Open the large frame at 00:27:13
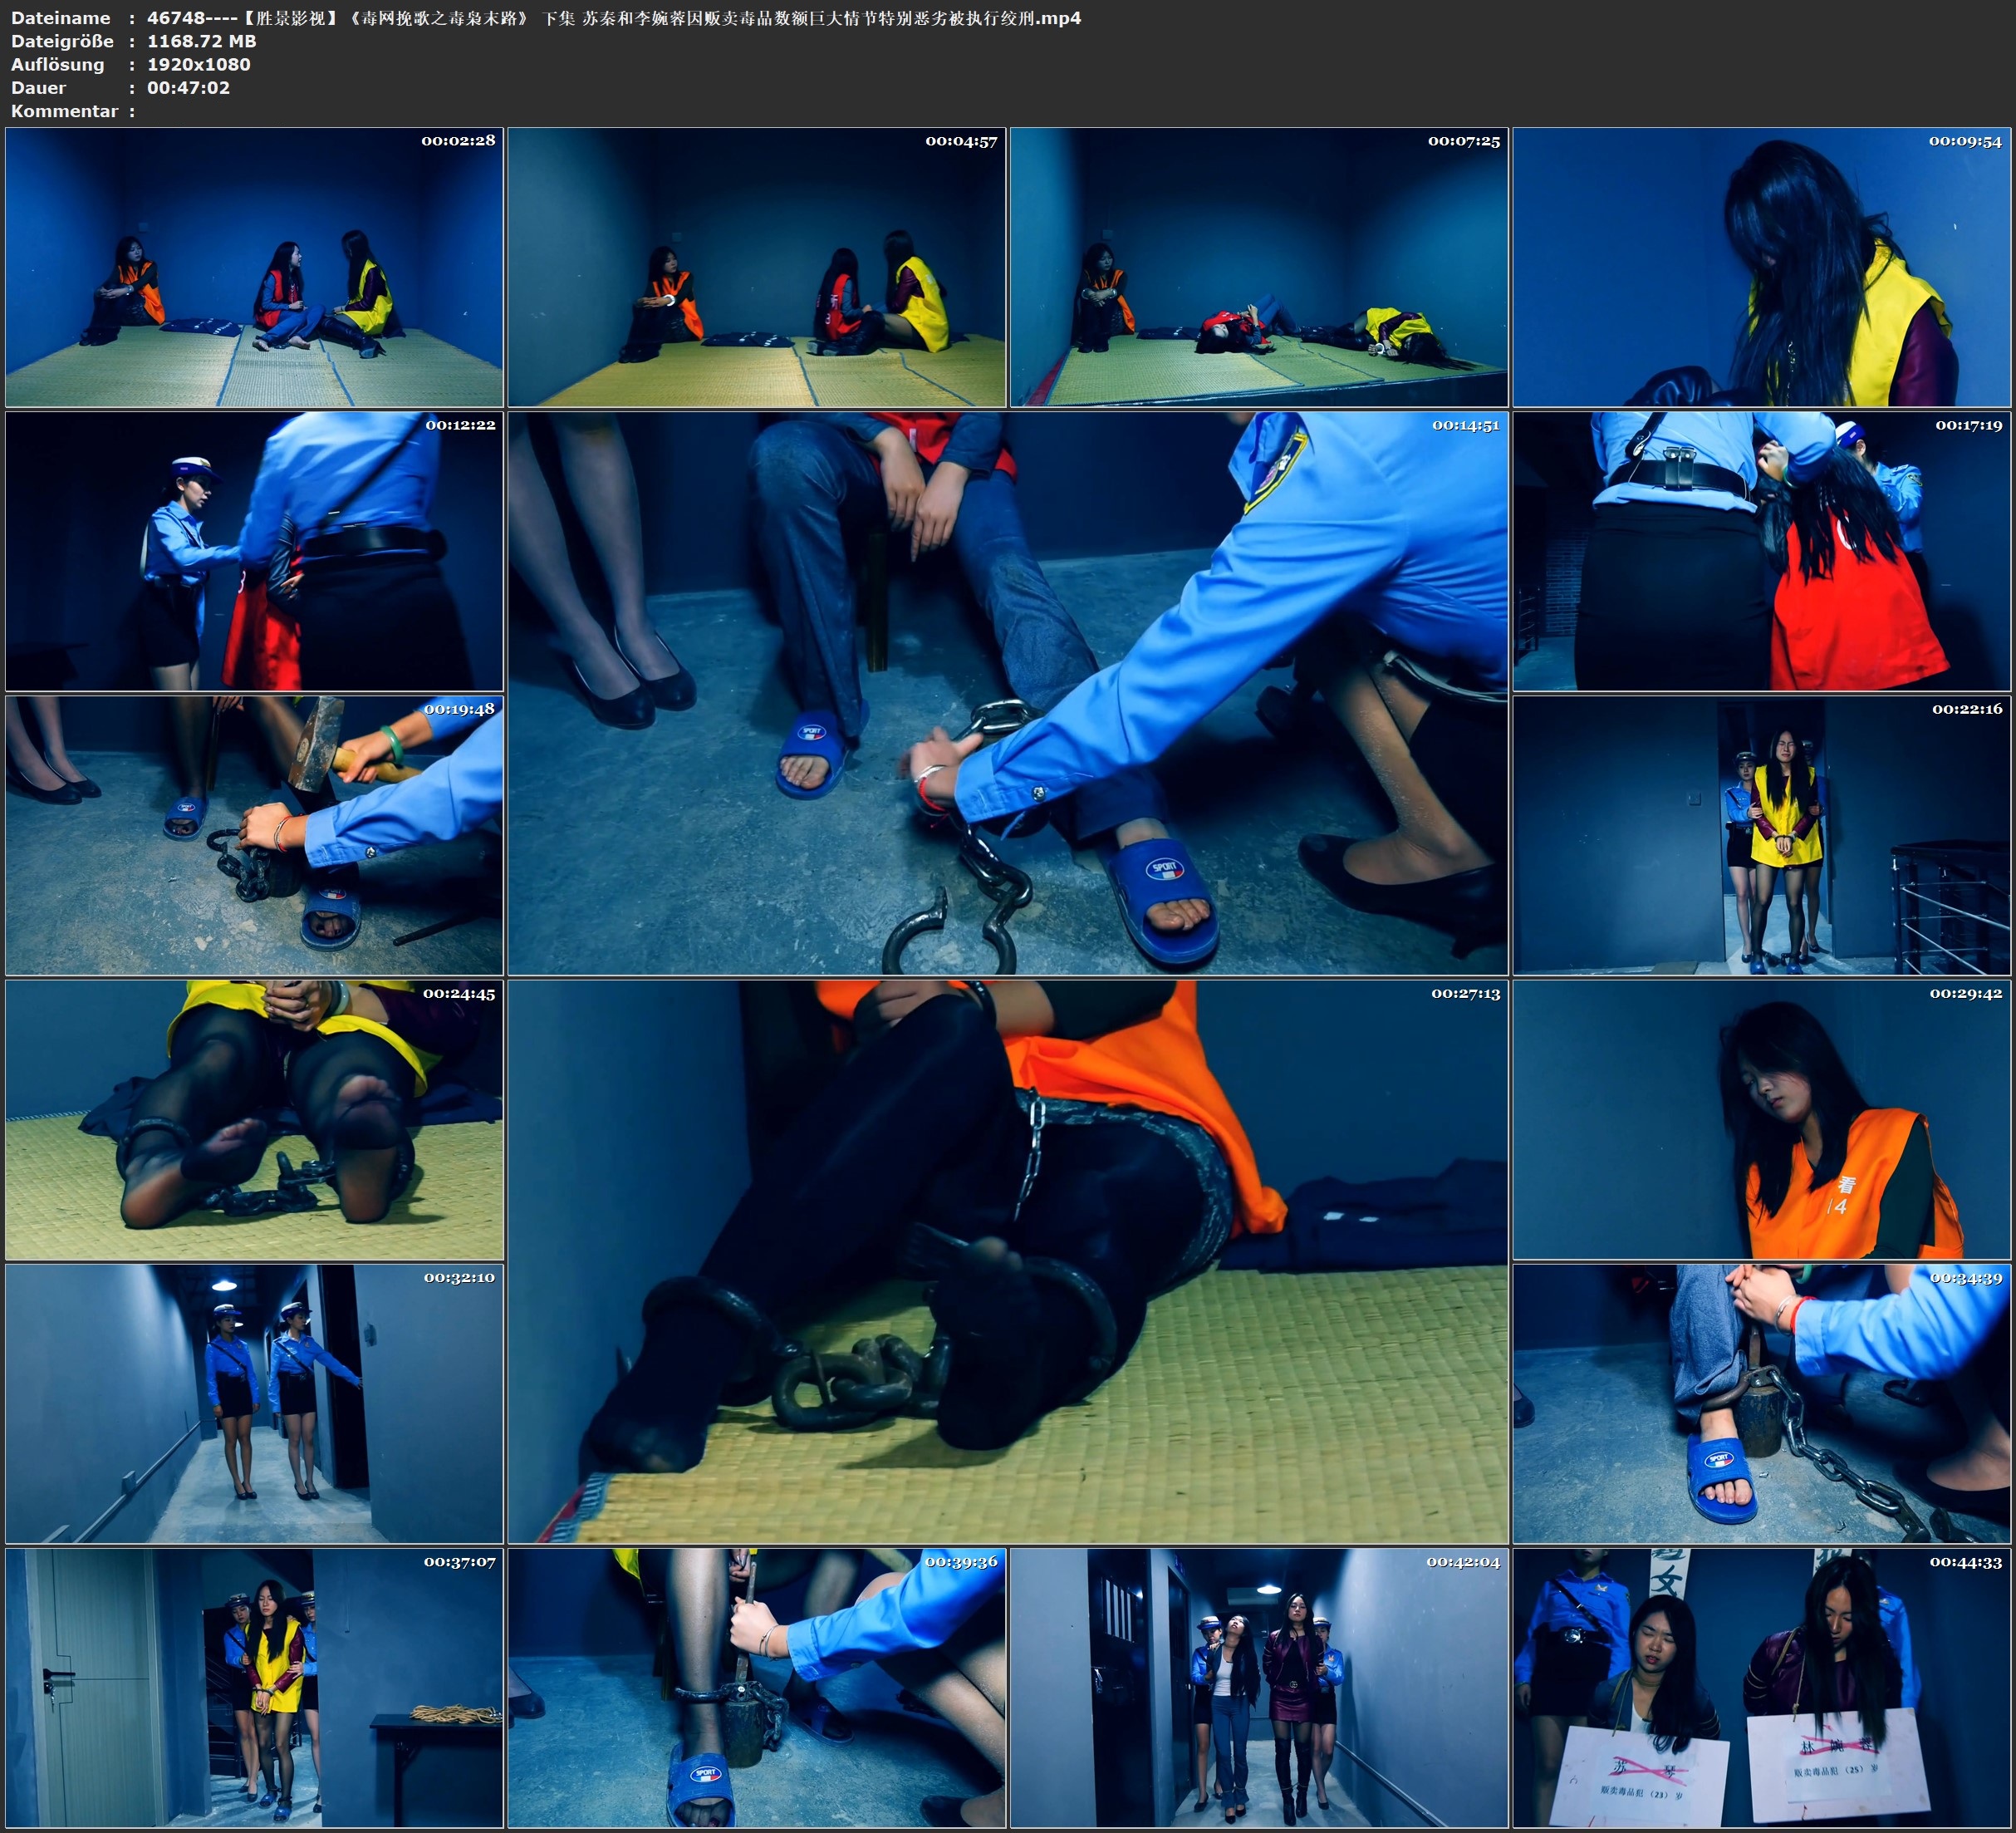The width and height of the screenshot is (2016, 1833). coord(1007,1260)
